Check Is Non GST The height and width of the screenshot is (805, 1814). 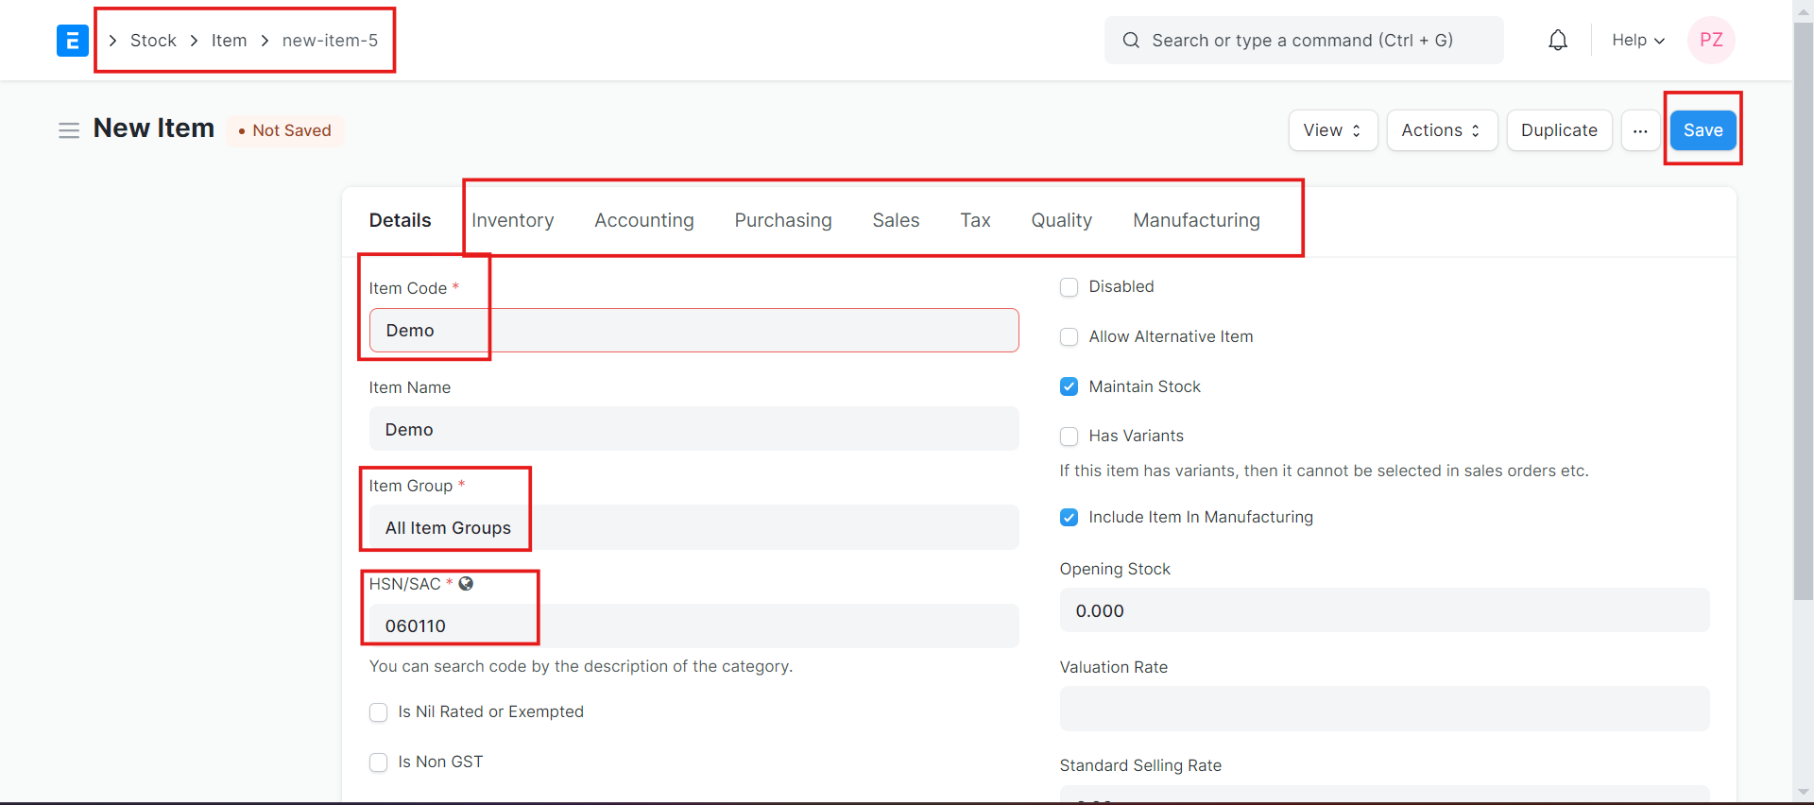coord(379,762)
